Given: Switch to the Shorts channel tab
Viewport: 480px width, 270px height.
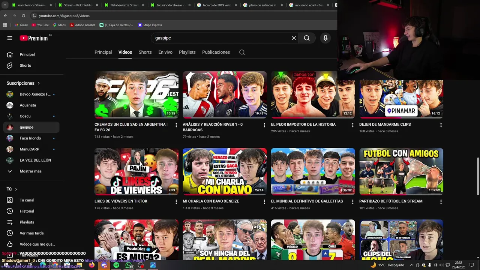Looking at the screenshot, I should click(x=145, y=52).
